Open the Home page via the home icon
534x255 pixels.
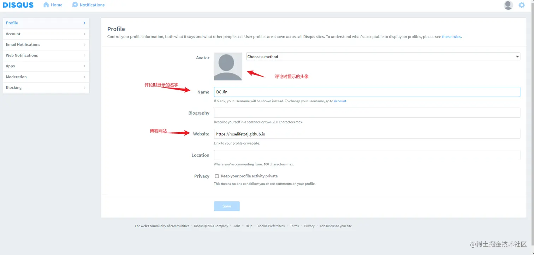[x=52, y=5]
